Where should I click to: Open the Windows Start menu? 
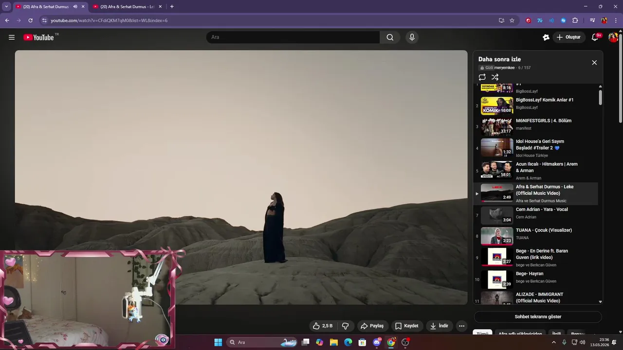point(218,342)
